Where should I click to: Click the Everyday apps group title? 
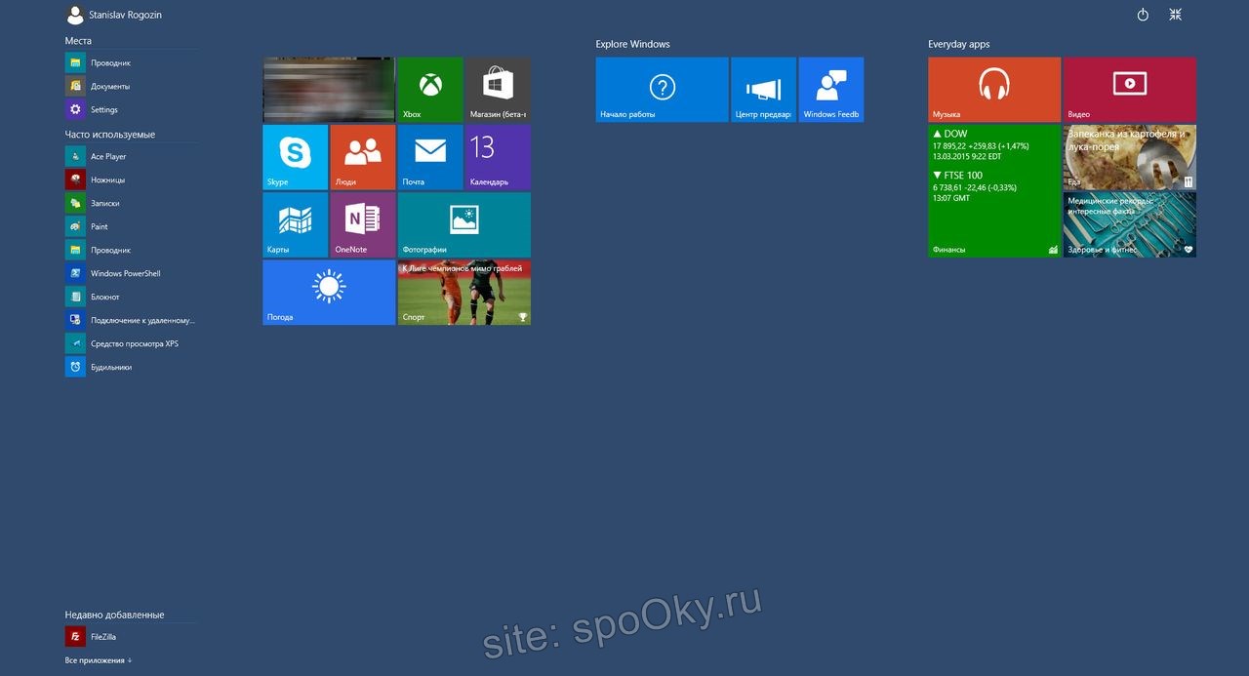pos(959,44)
